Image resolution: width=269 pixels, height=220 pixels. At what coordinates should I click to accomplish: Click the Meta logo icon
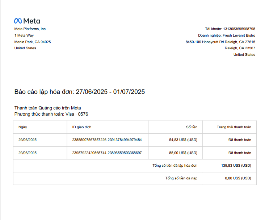point(18,21)
